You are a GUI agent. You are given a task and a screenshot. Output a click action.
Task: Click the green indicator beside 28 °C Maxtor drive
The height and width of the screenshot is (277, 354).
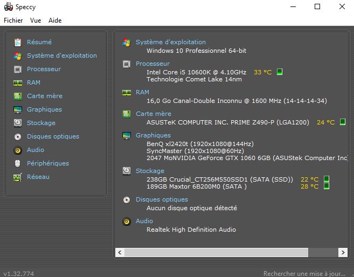[327, 186]
